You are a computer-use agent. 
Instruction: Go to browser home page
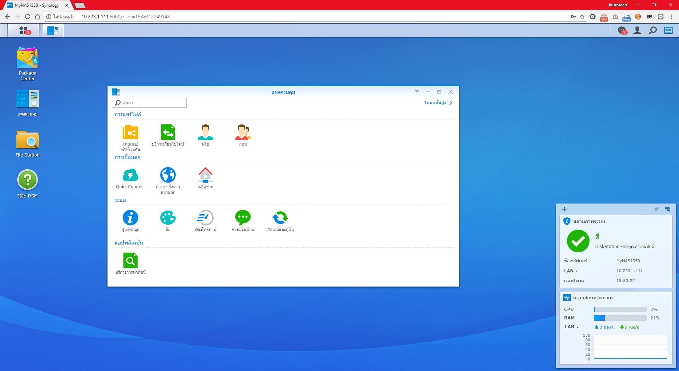click(37, 17)
